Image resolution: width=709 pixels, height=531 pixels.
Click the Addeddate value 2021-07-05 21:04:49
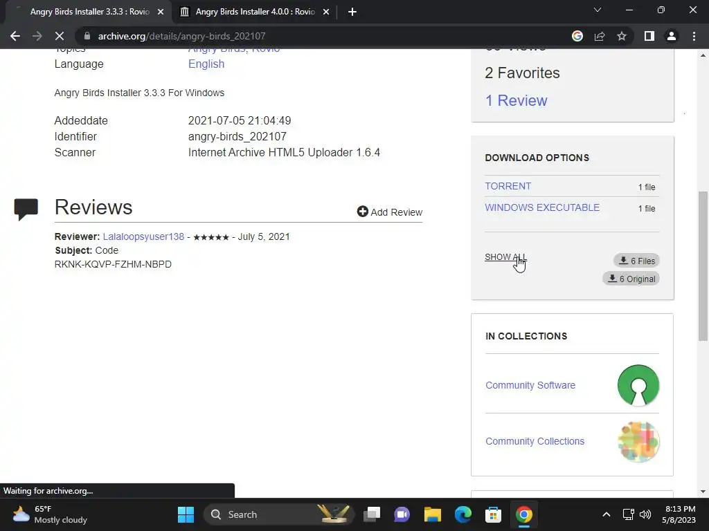pos(240,120)
